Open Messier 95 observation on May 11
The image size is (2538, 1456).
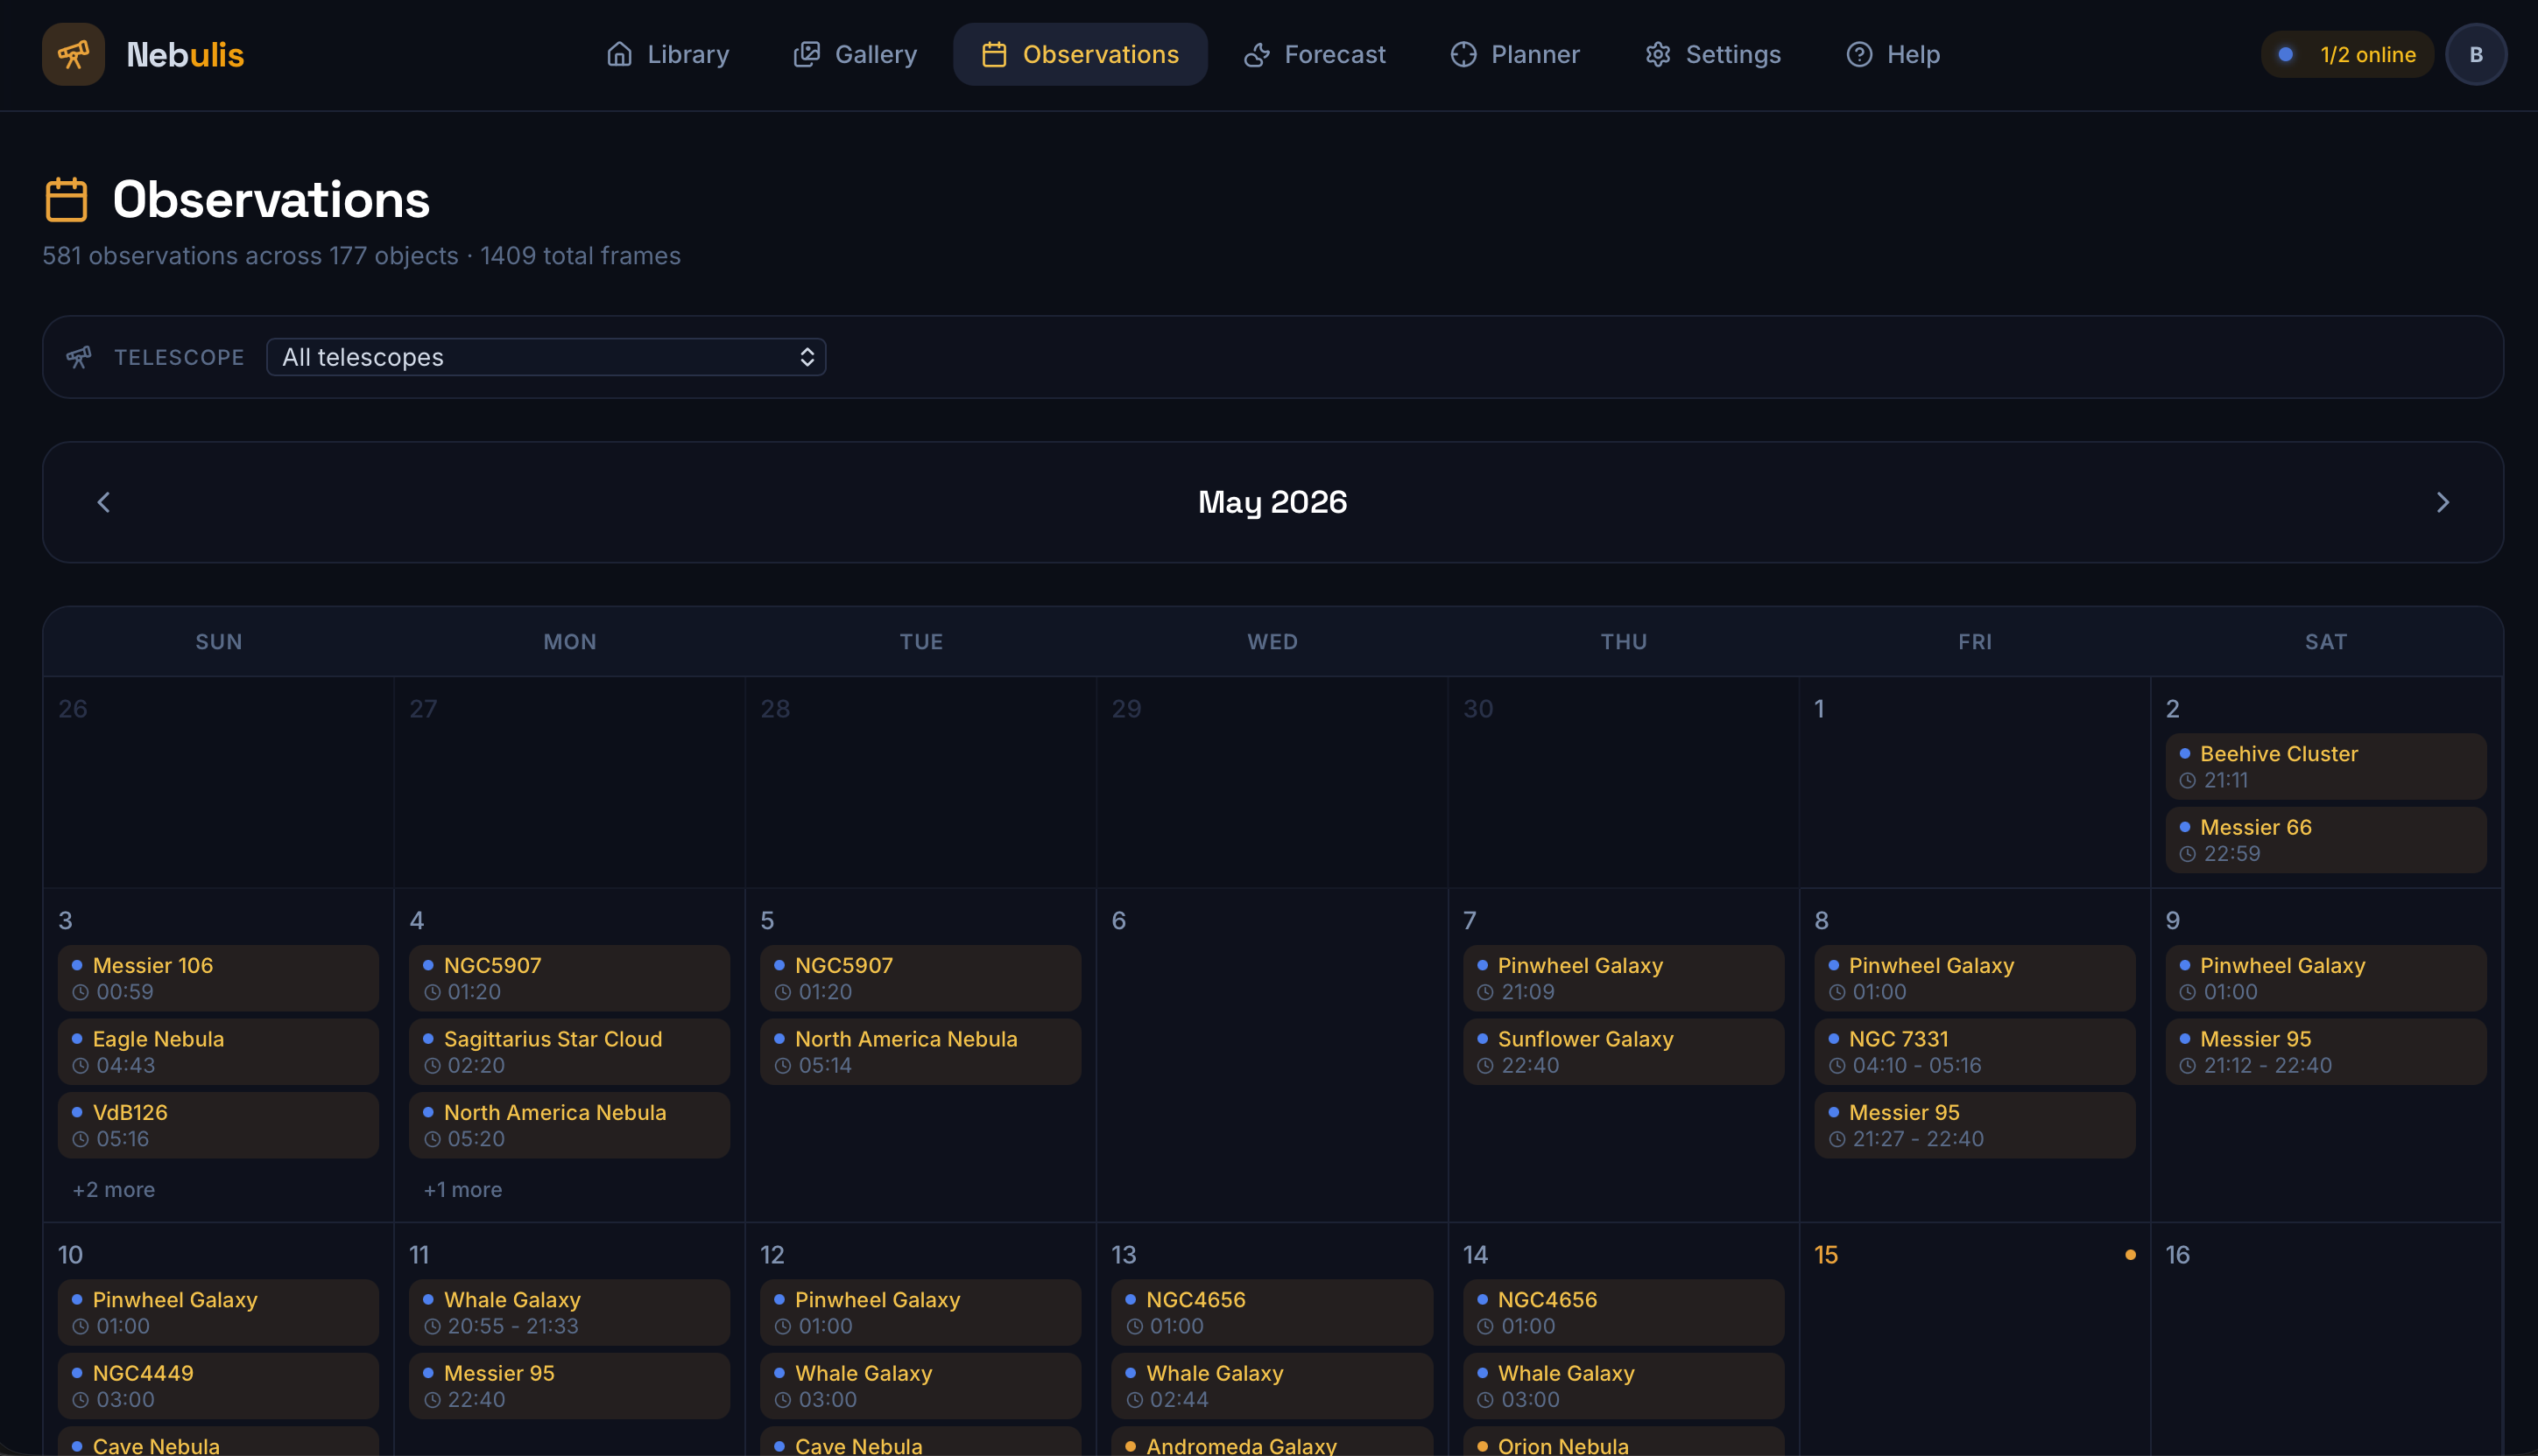click(x=569, y=1386)
